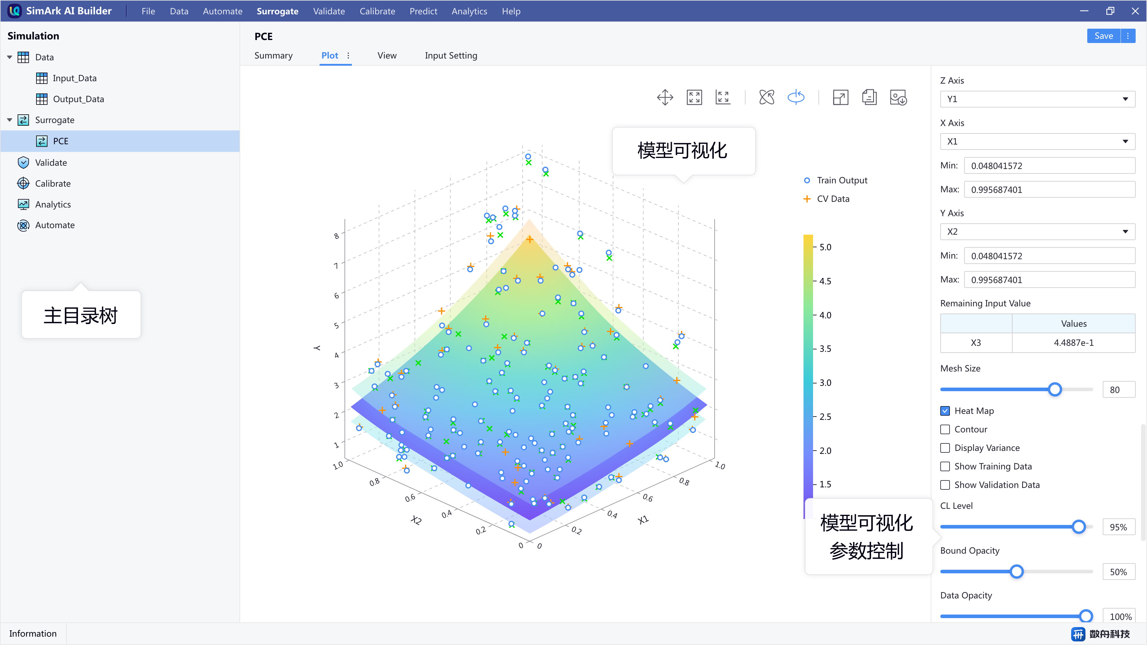Image resolution: width=1147 pixels, height=645 pixels.
Task: Open the Automate menu in the menu bar
Action: pos(223,11)
